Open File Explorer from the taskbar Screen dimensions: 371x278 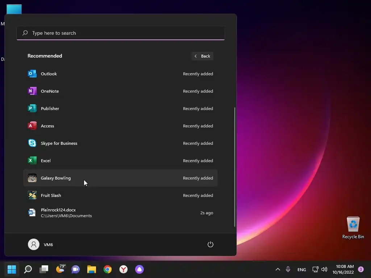(92, 269)
